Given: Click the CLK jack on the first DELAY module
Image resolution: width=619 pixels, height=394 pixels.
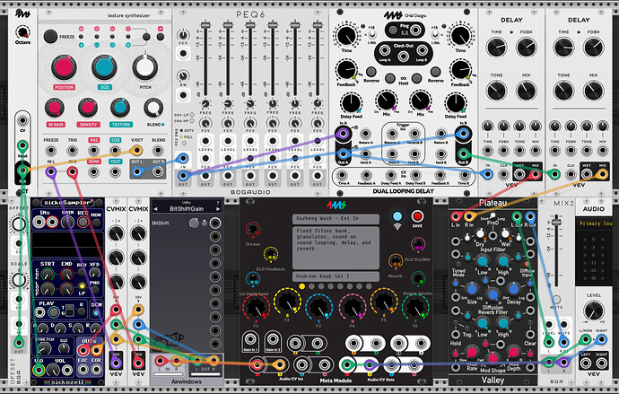Looking at the screenshot, I should (x=504, y=174).
